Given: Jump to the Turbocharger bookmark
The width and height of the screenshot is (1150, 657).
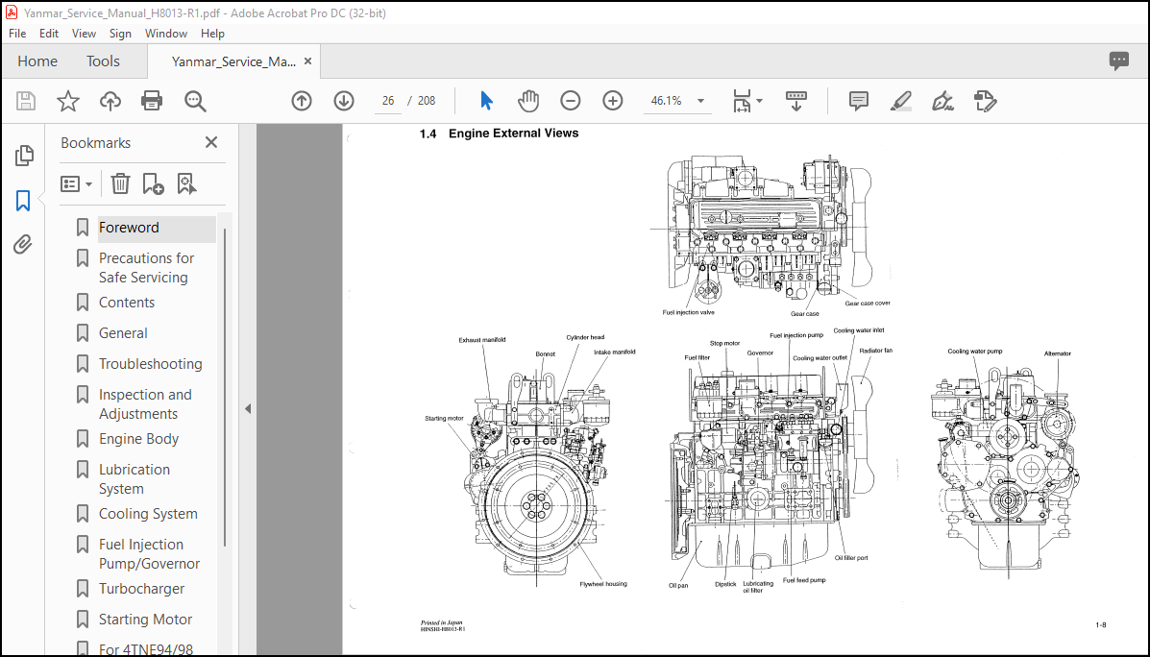Looking at the screenshot, I should (141, 588).
